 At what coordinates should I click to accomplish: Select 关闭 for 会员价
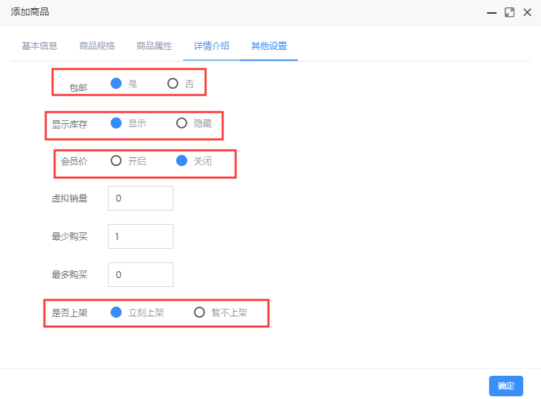182,161
